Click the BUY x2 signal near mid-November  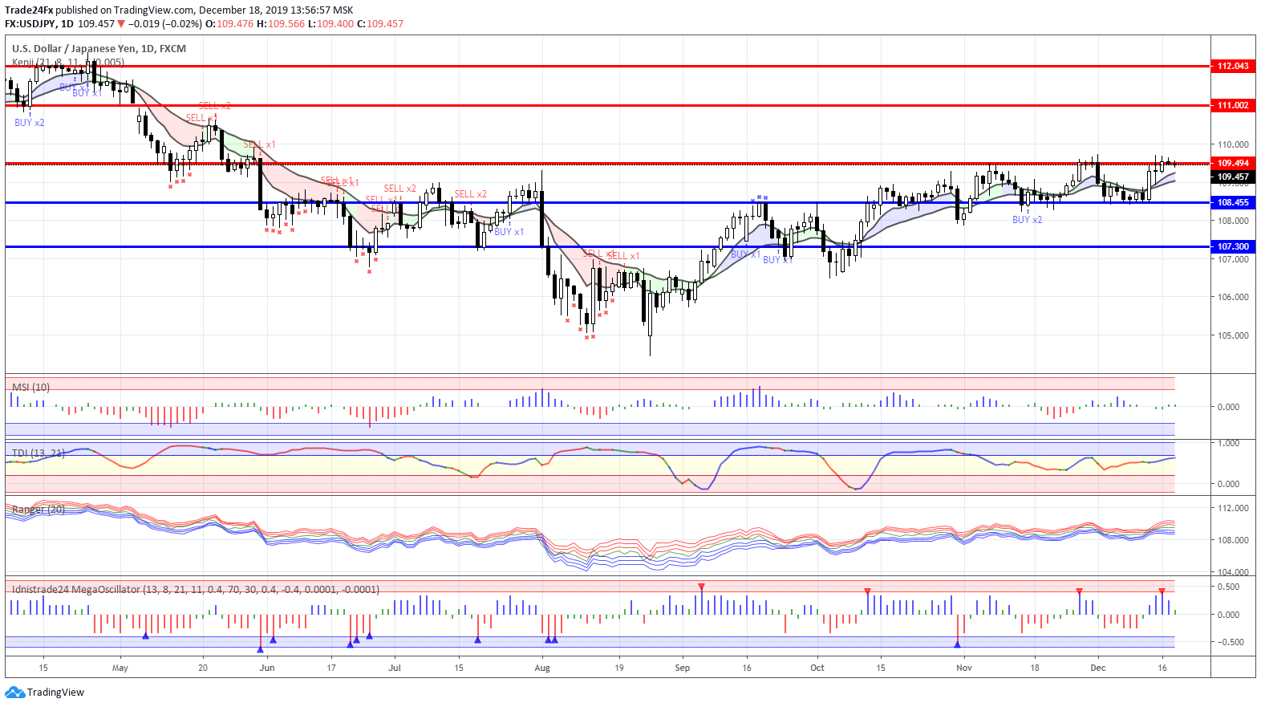(1027, 219)
